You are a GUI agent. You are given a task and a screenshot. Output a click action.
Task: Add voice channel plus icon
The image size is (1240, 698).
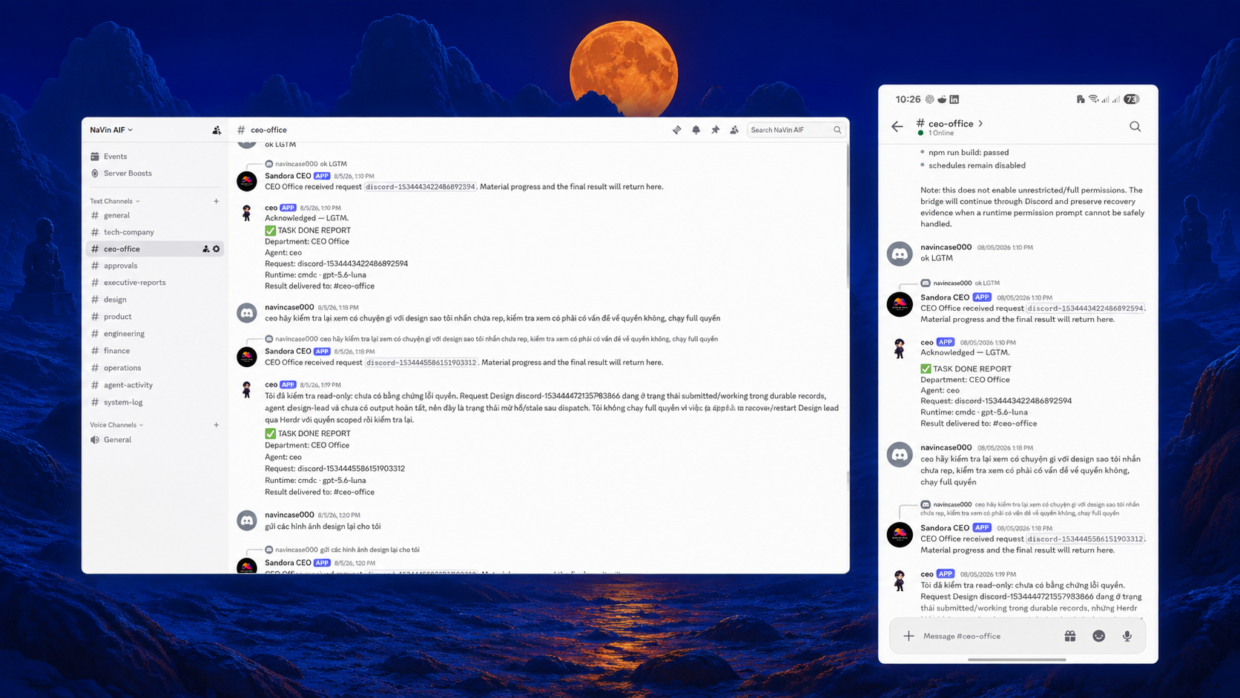(x=217, y=425)
